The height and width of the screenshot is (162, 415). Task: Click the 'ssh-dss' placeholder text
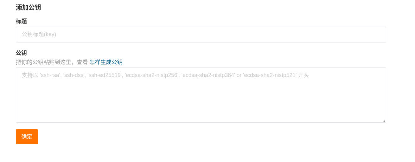pos(74,75)
